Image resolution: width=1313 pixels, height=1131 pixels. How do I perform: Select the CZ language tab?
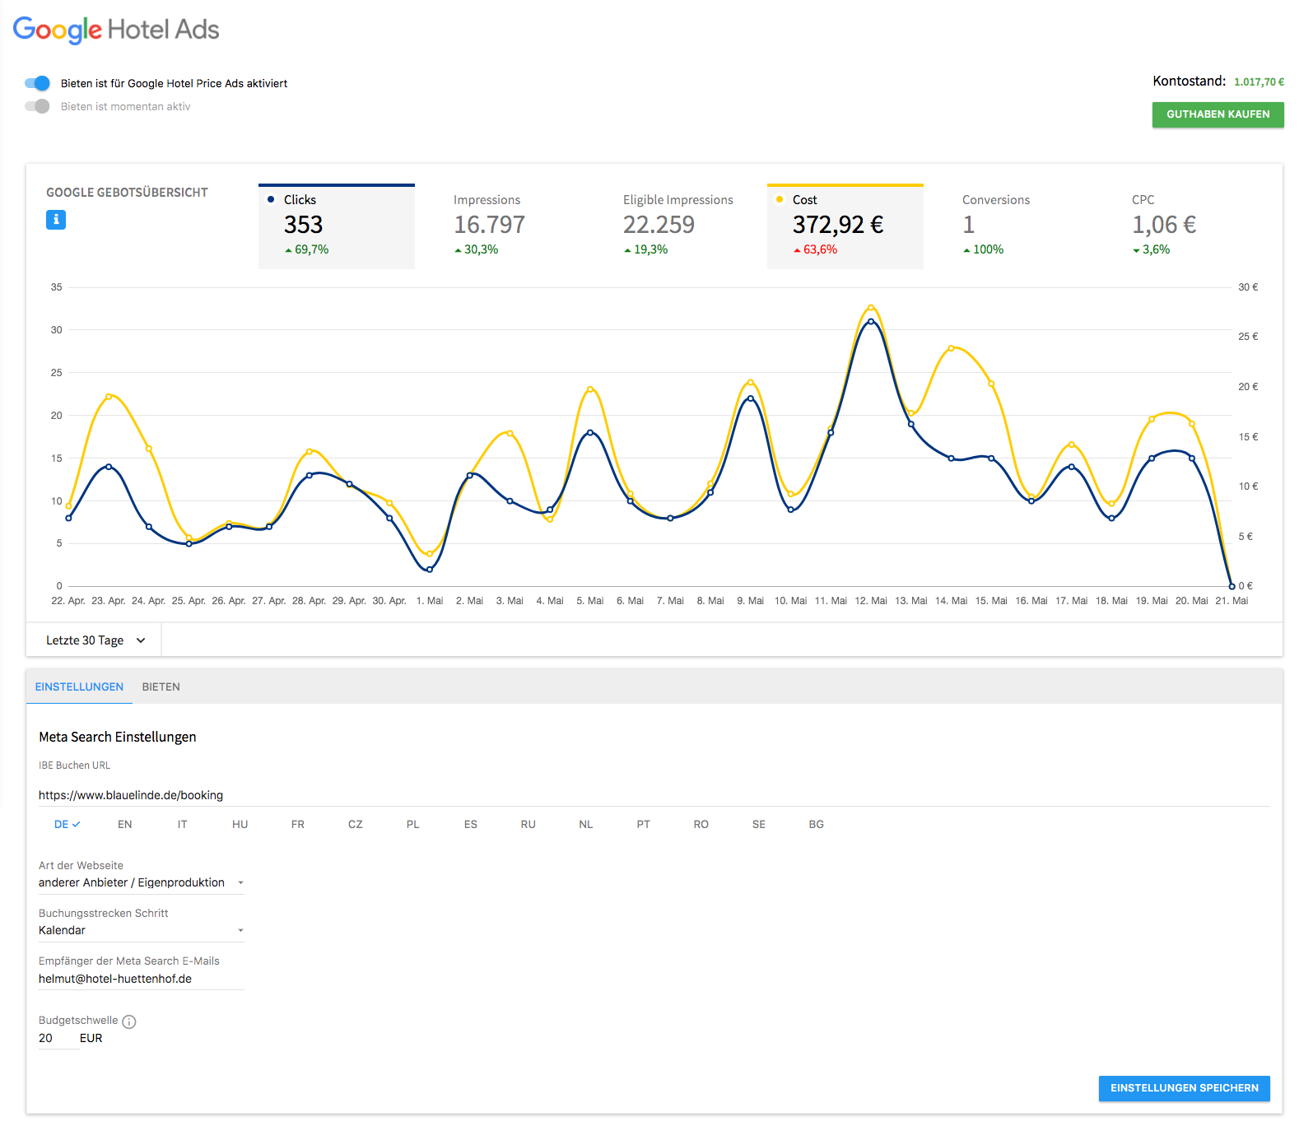coord(356,824)
